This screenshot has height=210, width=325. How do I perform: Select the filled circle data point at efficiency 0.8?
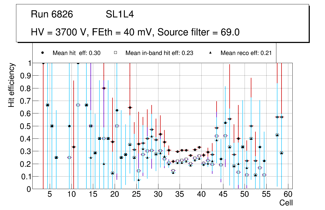[104, 88]
